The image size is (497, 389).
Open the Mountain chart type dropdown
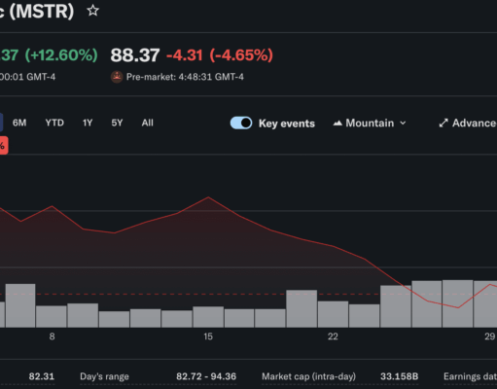370,124
